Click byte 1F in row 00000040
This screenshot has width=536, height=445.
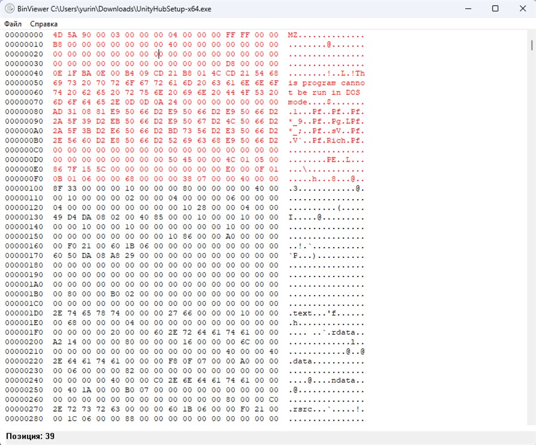click(72, 73)
